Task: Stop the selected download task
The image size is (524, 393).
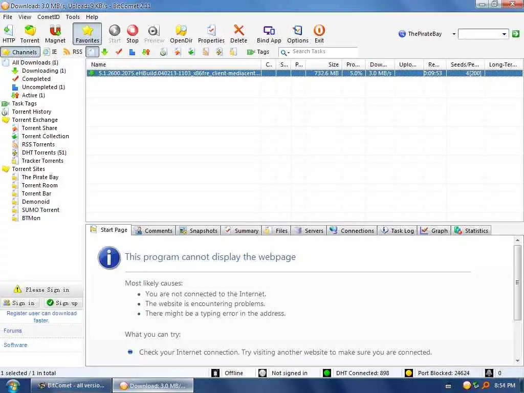Action: coord(133,34)
